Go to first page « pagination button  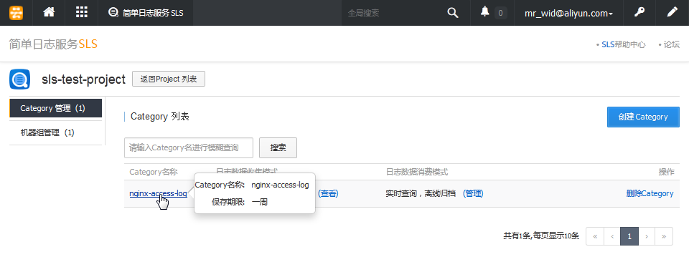[595, 236]
